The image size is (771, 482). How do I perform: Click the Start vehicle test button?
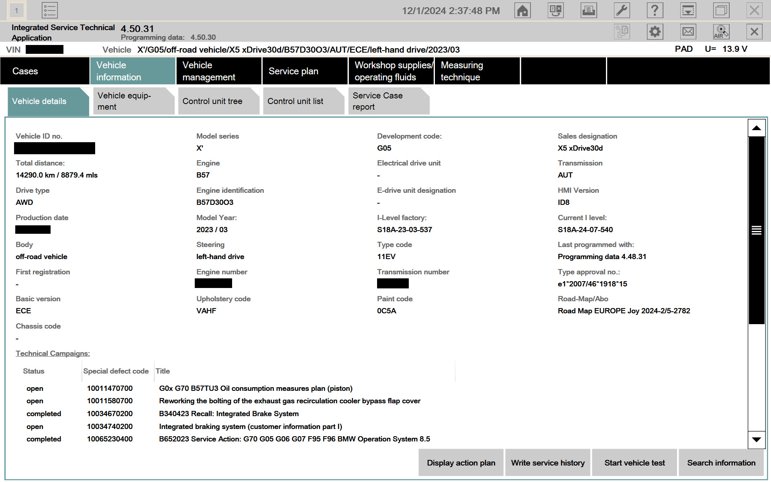point(634,463)
